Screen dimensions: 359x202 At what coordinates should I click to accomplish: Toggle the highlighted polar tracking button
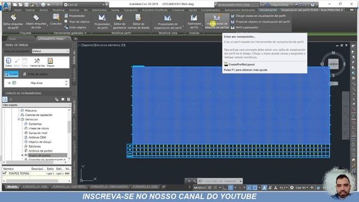(231, 187)
